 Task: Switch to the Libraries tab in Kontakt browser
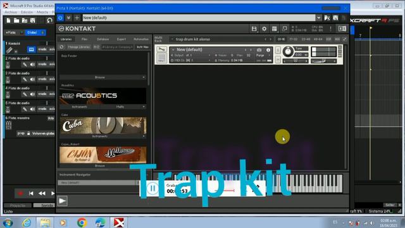(66, 39)
